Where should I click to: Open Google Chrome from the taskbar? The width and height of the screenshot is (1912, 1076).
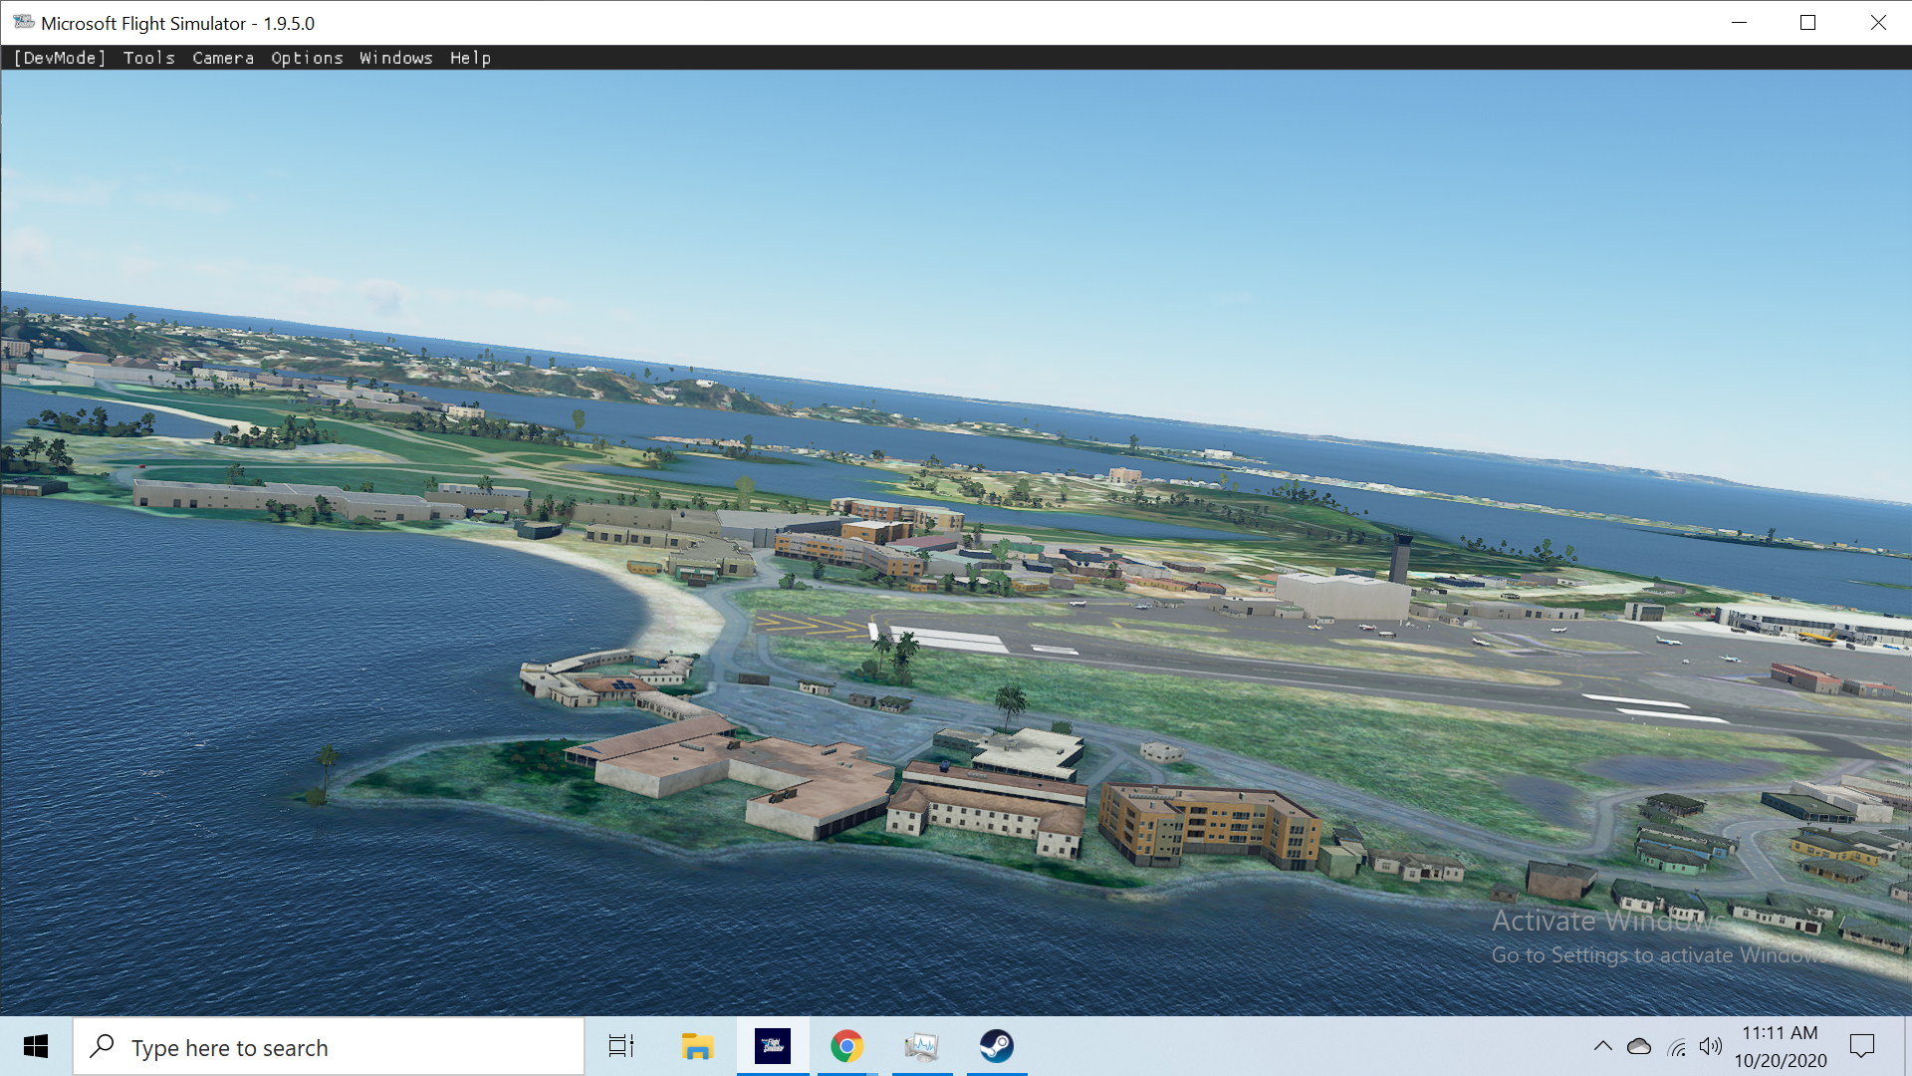coord(847,1046)
